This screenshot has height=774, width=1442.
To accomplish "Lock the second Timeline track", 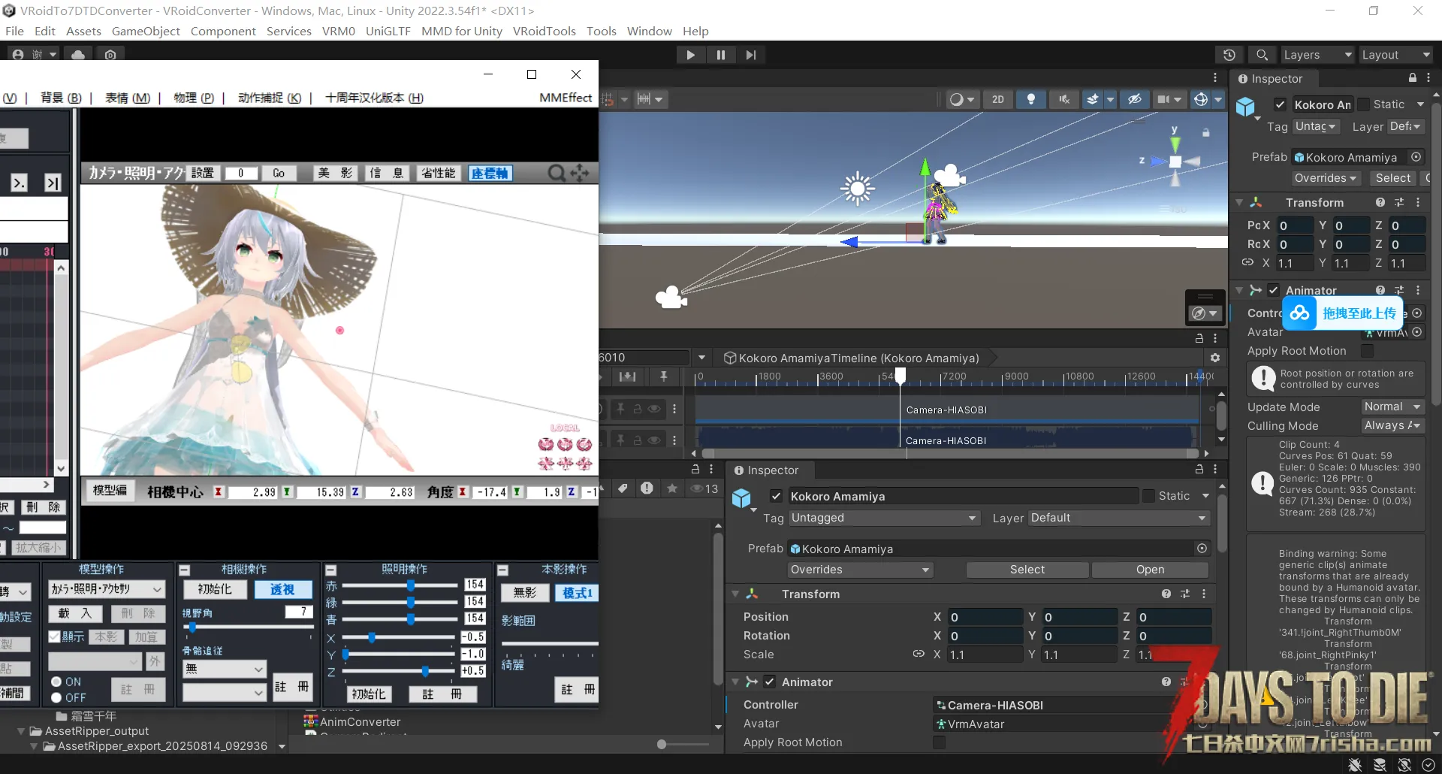I will 637,440.
